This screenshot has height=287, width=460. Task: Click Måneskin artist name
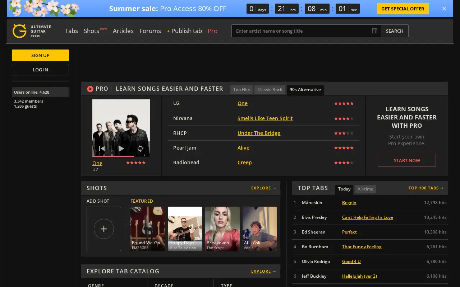click(x=312, y=203)
